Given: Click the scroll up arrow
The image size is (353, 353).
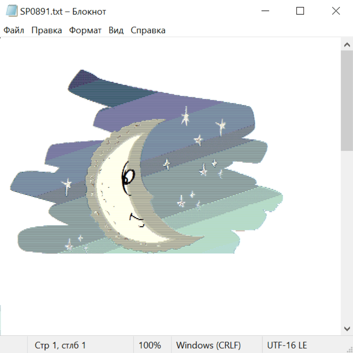Looking at the screenshot, I should [x=347, y=45].
